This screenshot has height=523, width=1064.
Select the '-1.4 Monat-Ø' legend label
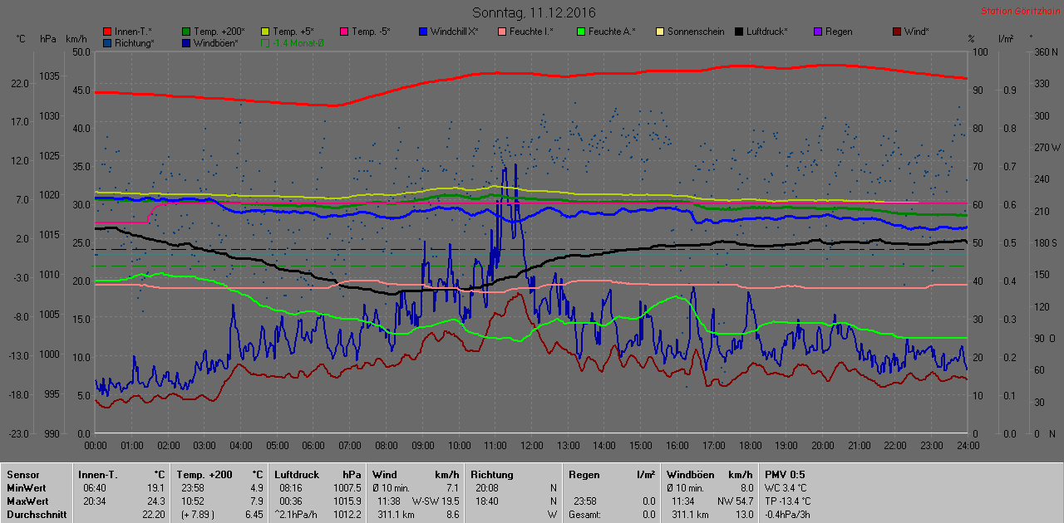pos(298,42)
